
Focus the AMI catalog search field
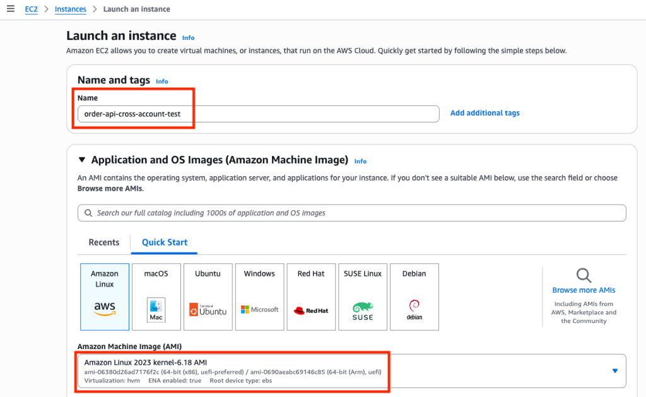coord(352,213)
